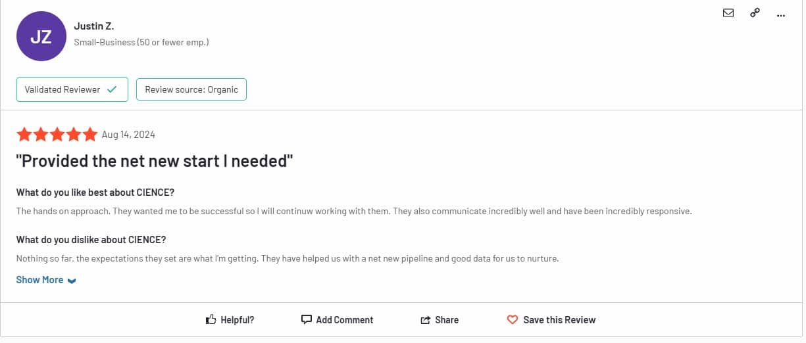The image size is (806, 343).
Task: Click the review title headline
Action: [x=155, y=160]
